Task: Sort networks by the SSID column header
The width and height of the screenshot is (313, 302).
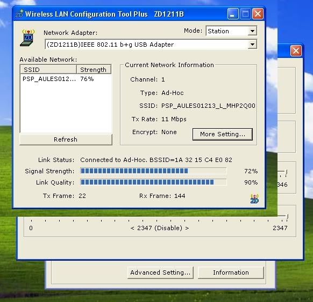Action: (48, 70)
